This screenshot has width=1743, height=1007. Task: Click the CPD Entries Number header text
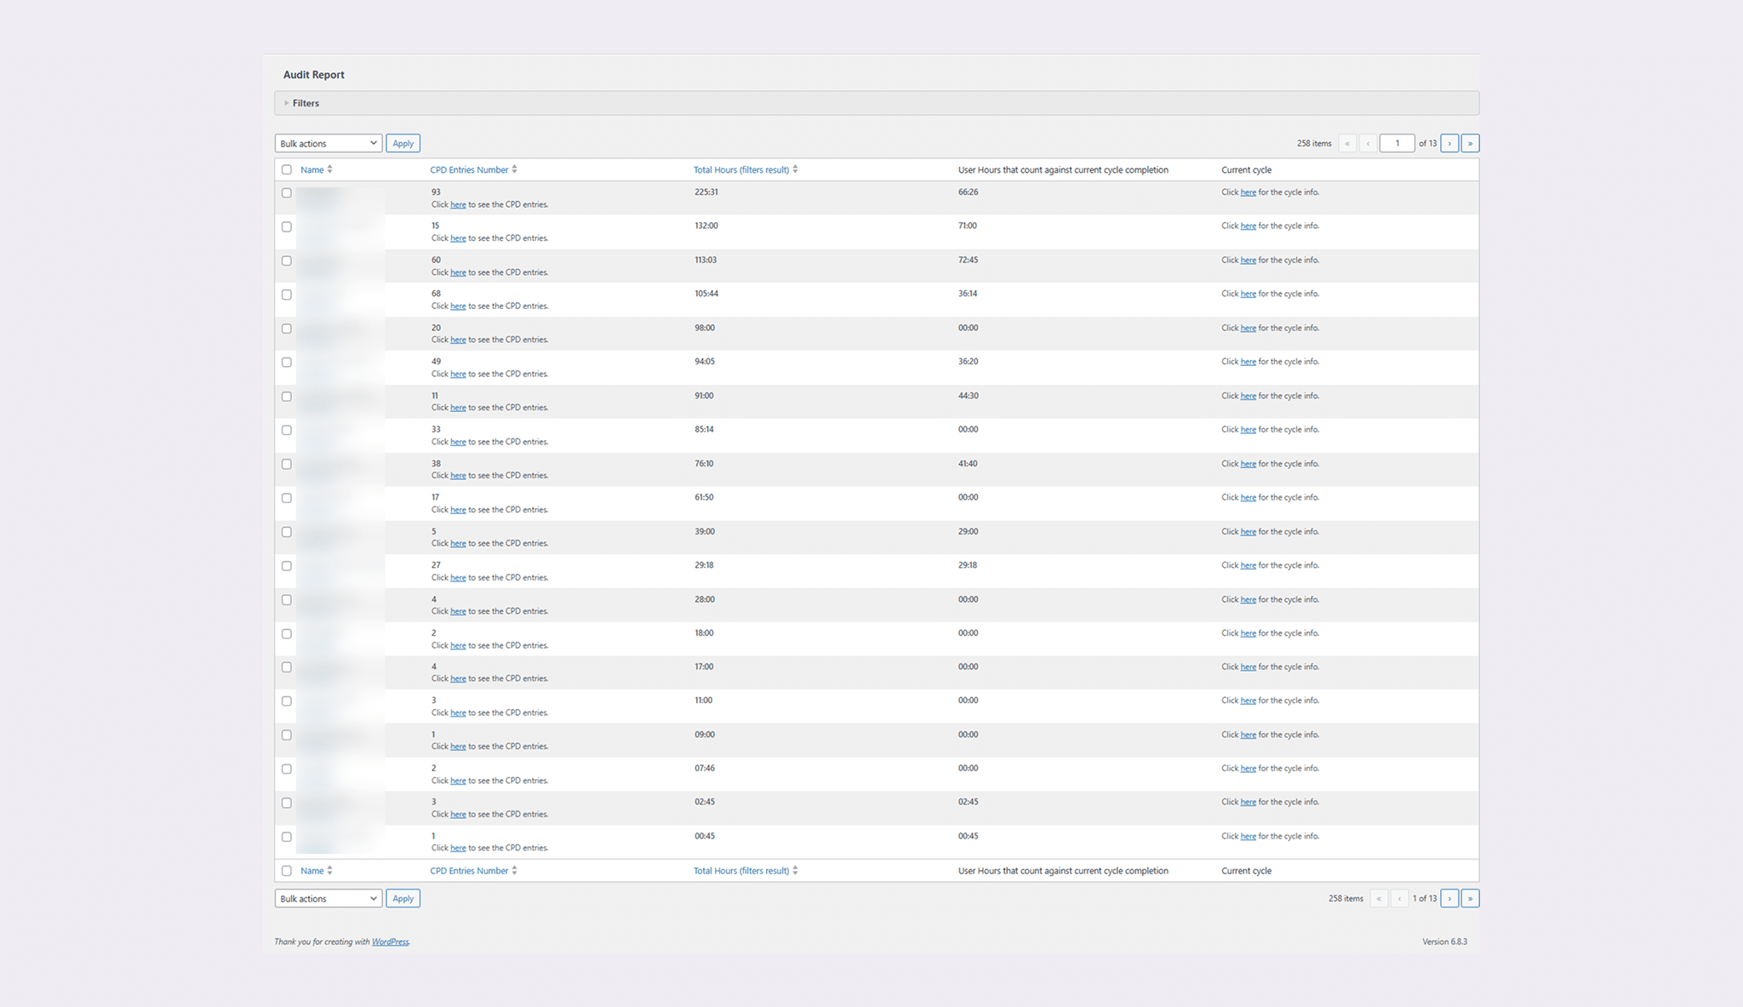469,169
